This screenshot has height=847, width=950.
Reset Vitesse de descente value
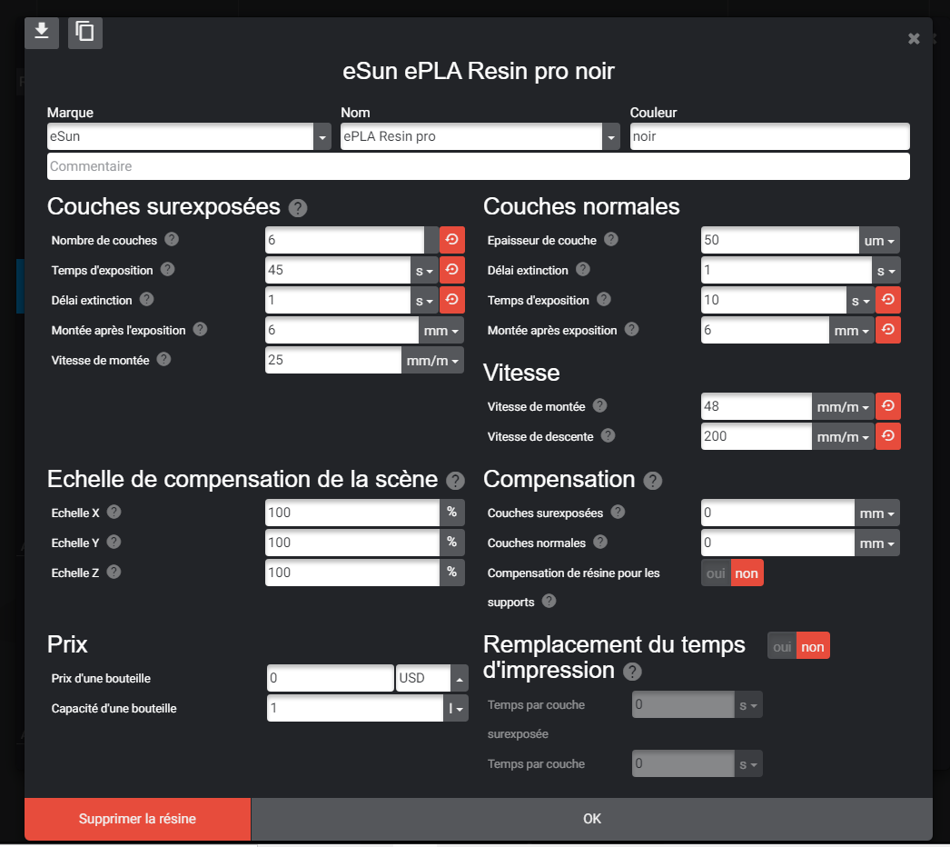click(887, 436)
